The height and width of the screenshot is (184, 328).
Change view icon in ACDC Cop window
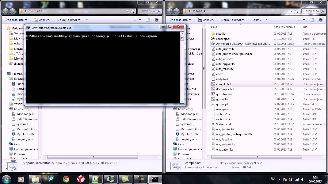tap(135, 20)
